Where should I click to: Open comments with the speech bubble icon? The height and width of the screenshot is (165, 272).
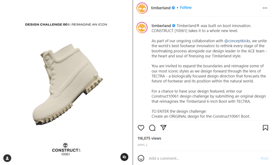152,128
